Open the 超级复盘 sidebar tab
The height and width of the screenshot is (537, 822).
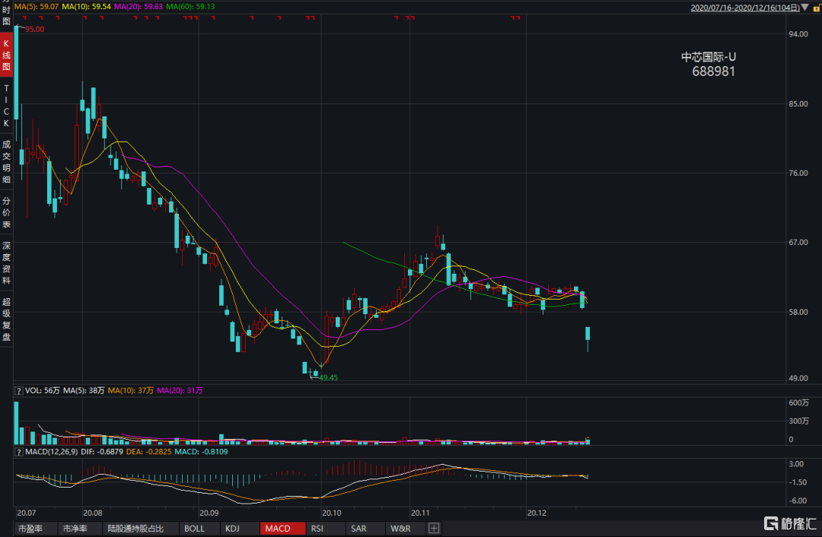click(6, 319)
